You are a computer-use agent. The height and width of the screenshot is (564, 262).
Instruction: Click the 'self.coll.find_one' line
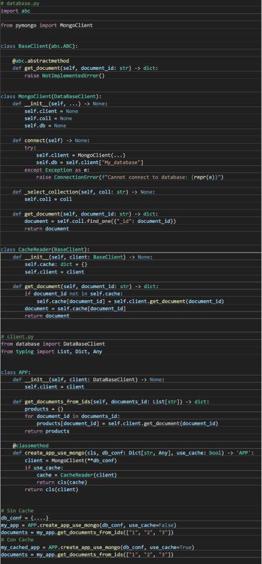(100, 221)
